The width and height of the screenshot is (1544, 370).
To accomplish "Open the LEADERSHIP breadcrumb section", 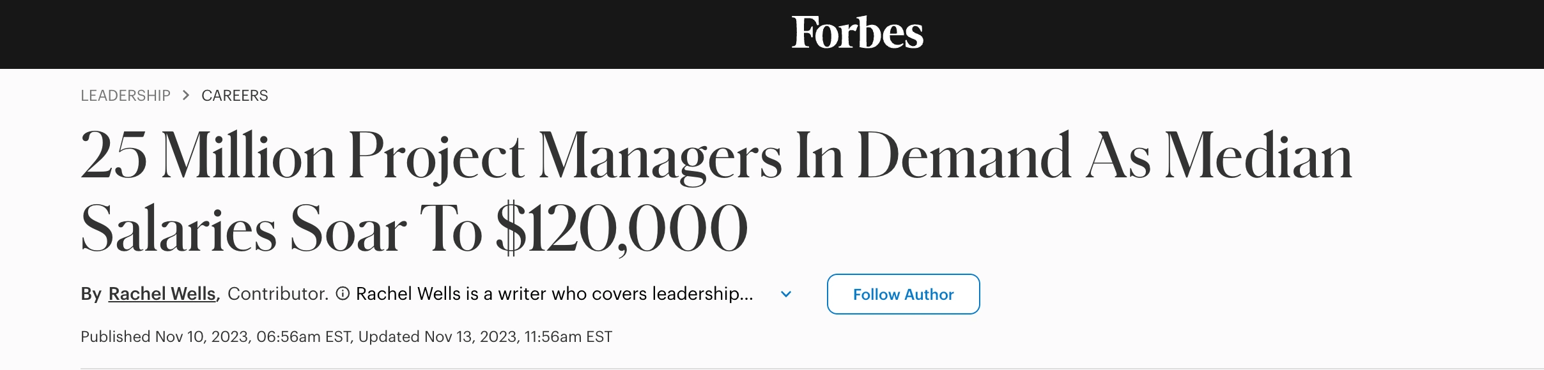I will click(x=125, y=96).
